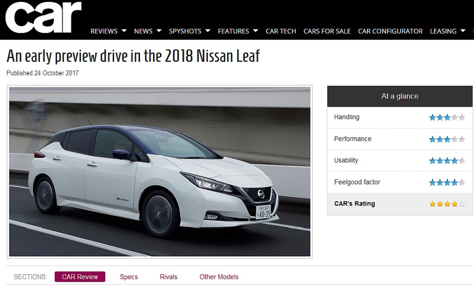Screen dimensions: 474x287
Task: Expand the Features dropdown arrow
Action: tap(255, 31)
